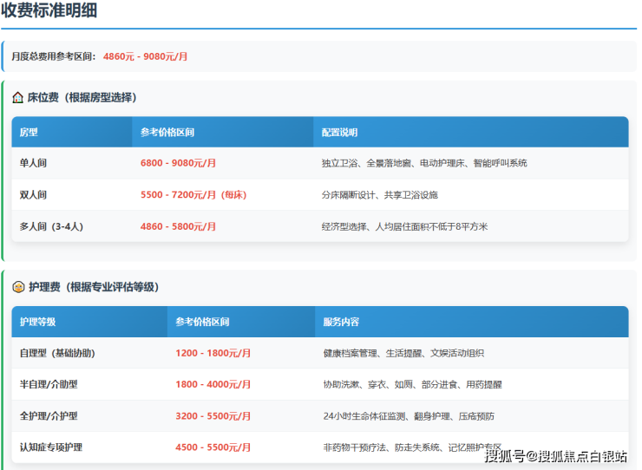Click the 搜狐号@搜狐焦点白银站 watermark

click(x=555, y=456)
